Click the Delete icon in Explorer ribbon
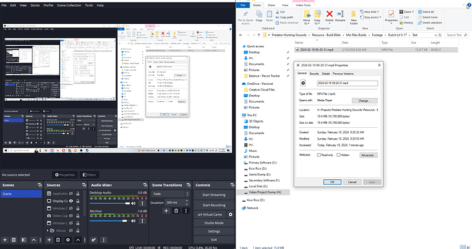Image resolution: width=472 pixels, height=249 pixels. pos(329,16)
